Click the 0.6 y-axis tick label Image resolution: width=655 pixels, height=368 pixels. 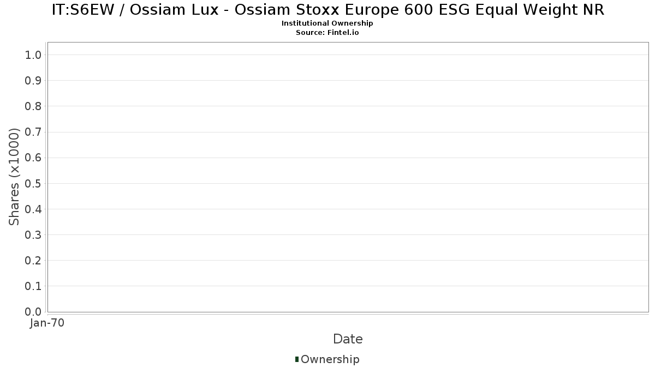[x=33, y=158]
